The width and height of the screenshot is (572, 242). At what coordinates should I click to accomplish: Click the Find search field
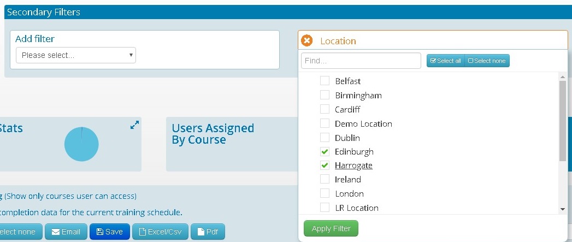(x=361, y=61)
